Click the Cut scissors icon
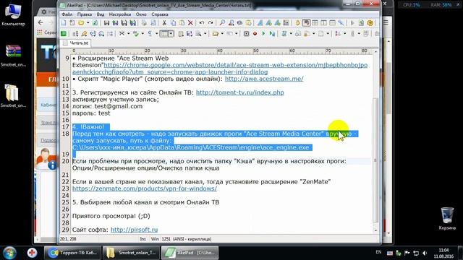Viewport: 463px width, 260px height. [x=164, y=23]
